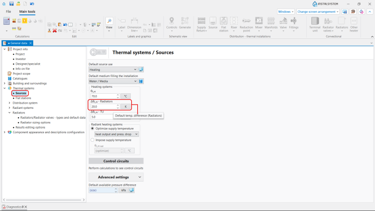Click the tree panel horizontal scrollbar
Image resolution: width=375 pixels, height=211 pixels.
[x=44, y=200]
